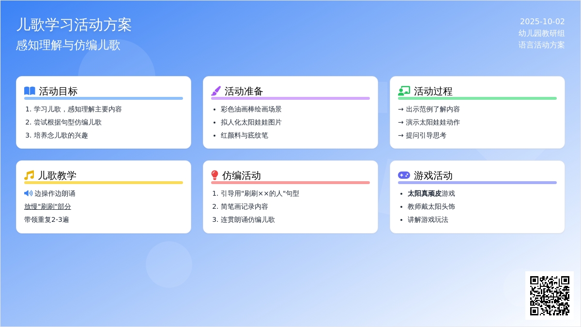Click the 演示太阳娃娃动作 step
This screenshot has width=581, height=327.
[x=432, y=122]
